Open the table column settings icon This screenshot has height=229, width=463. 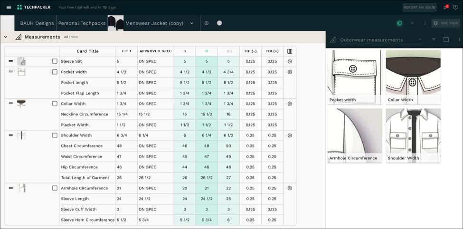[290, 51]
